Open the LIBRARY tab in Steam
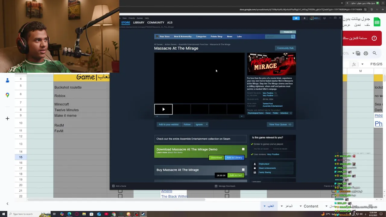 (x=139, y=23)
